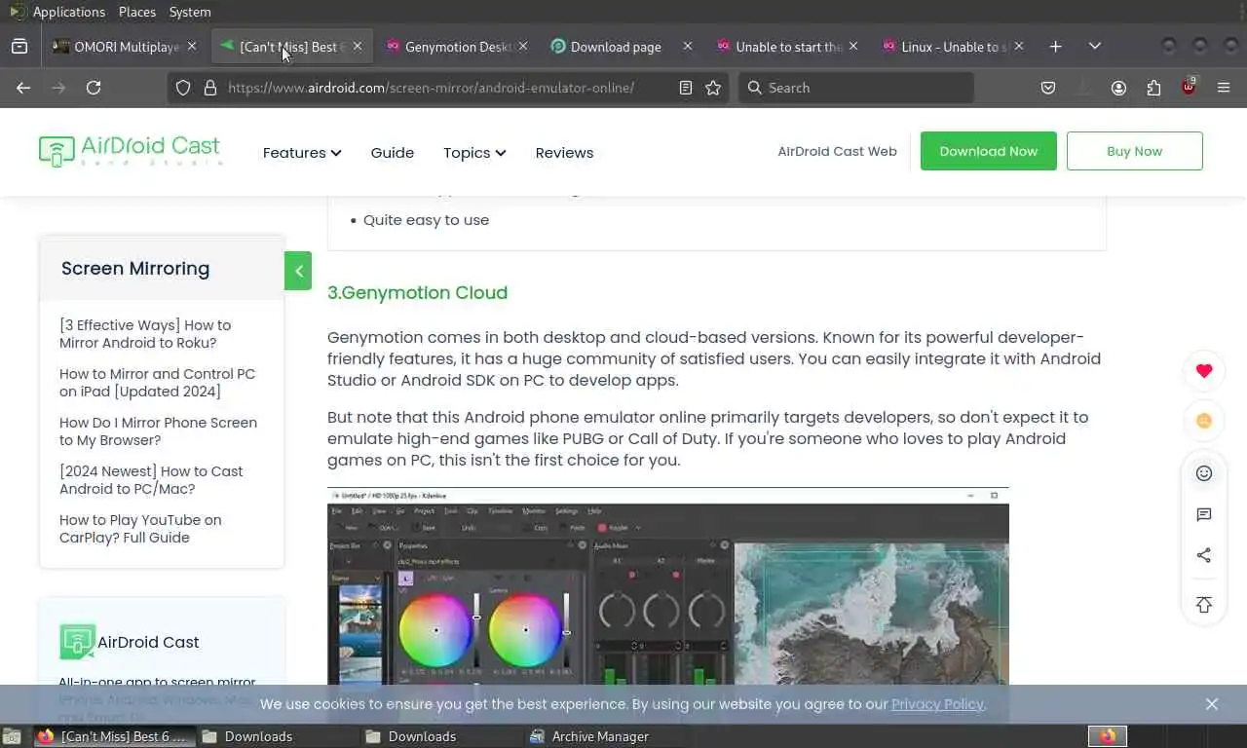The height and width of the screenshot is (748, 1247).
Task: Open How to Play YouTube on CarPlay link
Action: tap(140, 529)
